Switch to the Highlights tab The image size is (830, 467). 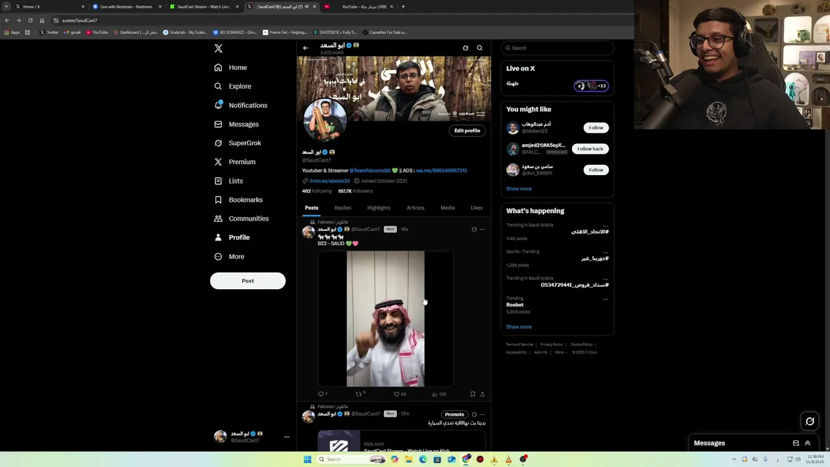379,208
